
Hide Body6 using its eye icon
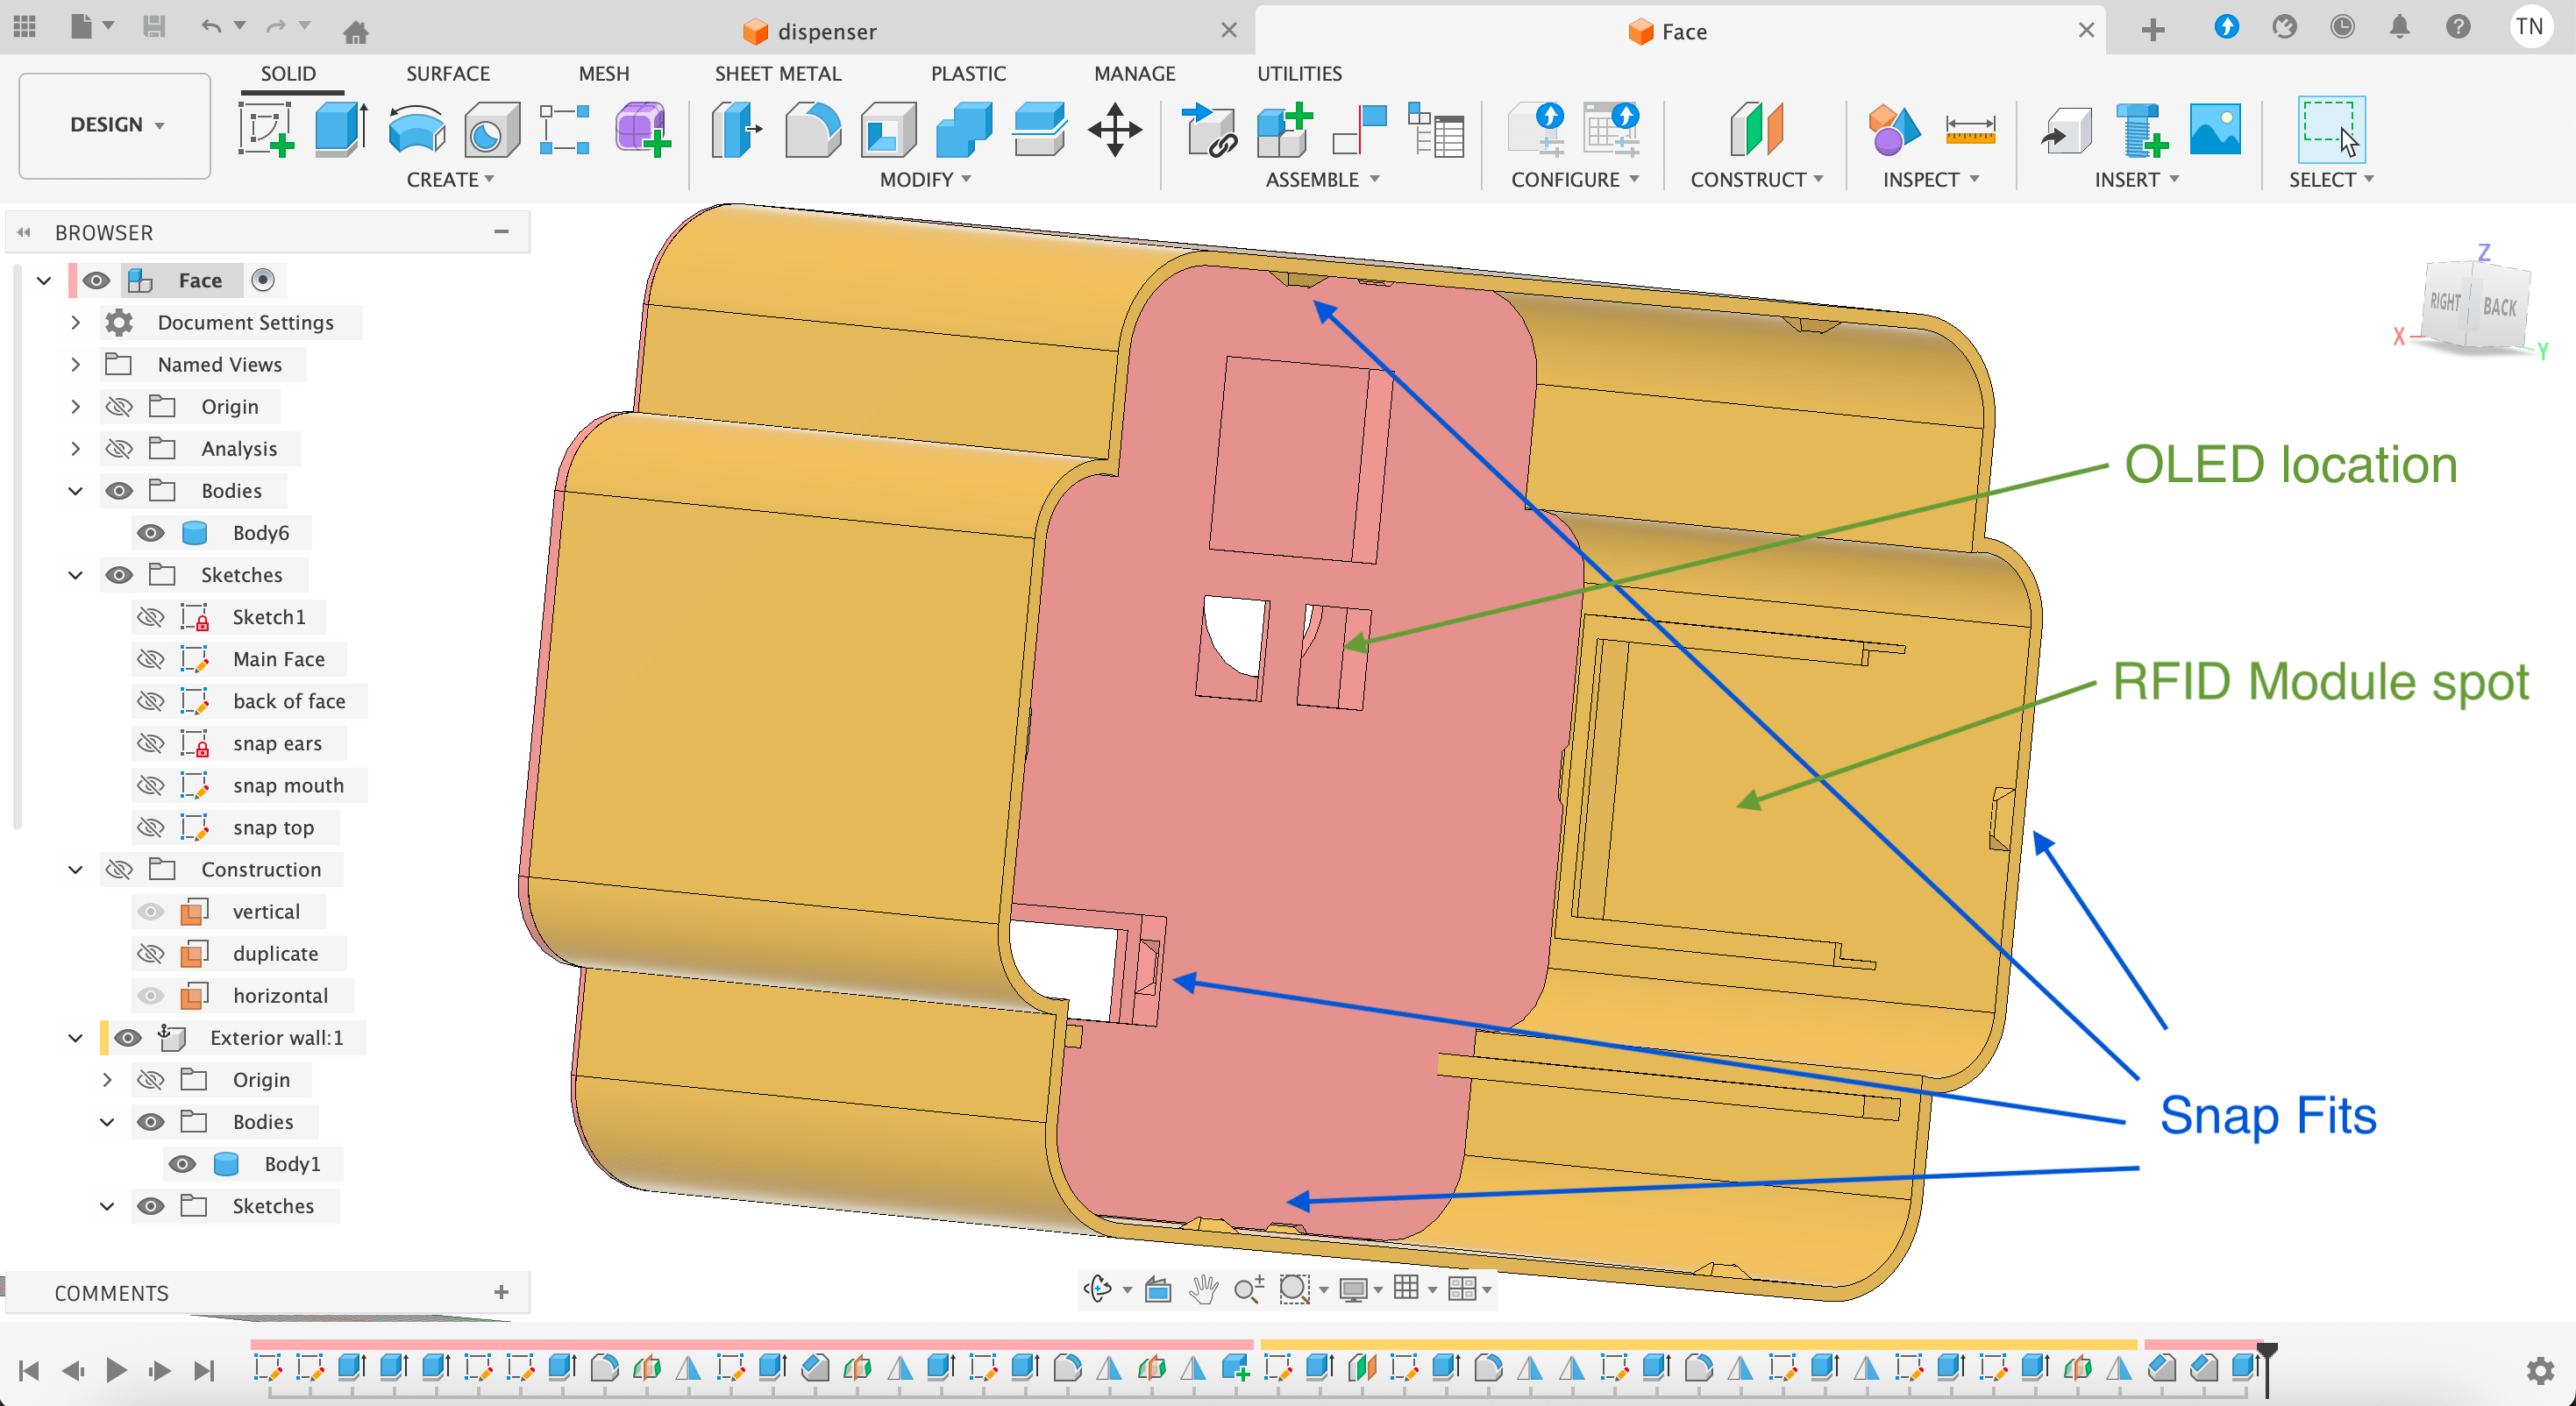[x=150, y=533]
